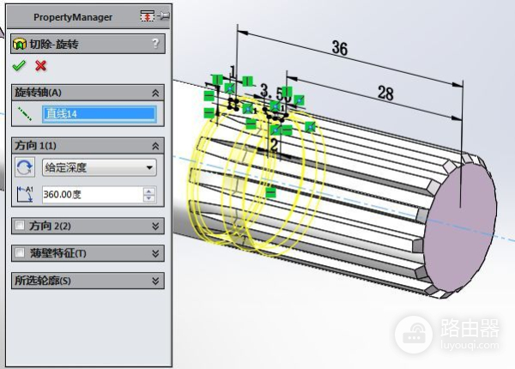
Task: Click the rotation axis line icon
Action: pyautogui.click(x=27, y=113)
